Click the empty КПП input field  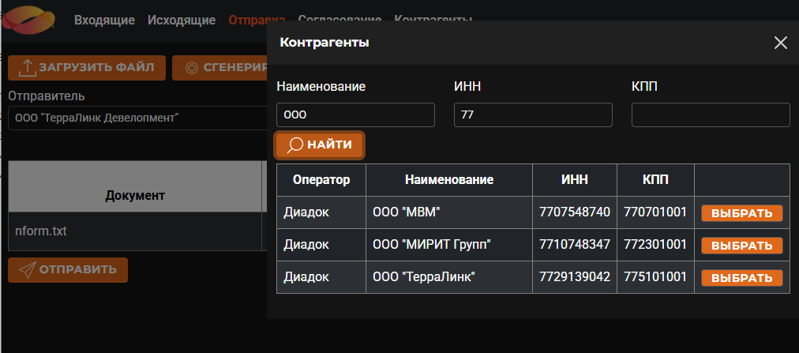[x=711, y=115]
